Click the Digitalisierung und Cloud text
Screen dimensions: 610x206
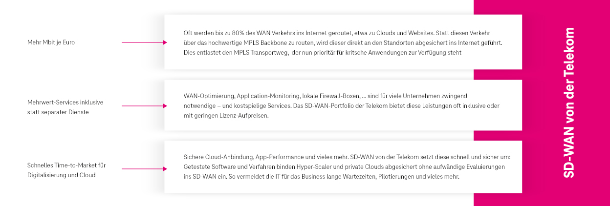(x=61, y=175)
